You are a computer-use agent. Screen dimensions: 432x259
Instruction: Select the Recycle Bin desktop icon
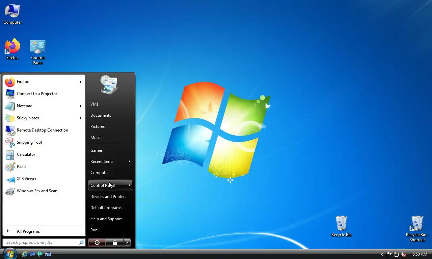[342, 226]
